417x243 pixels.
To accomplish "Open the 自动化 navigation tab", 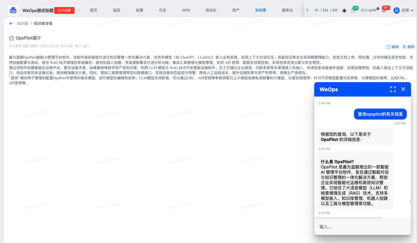I will coord(211,10).
